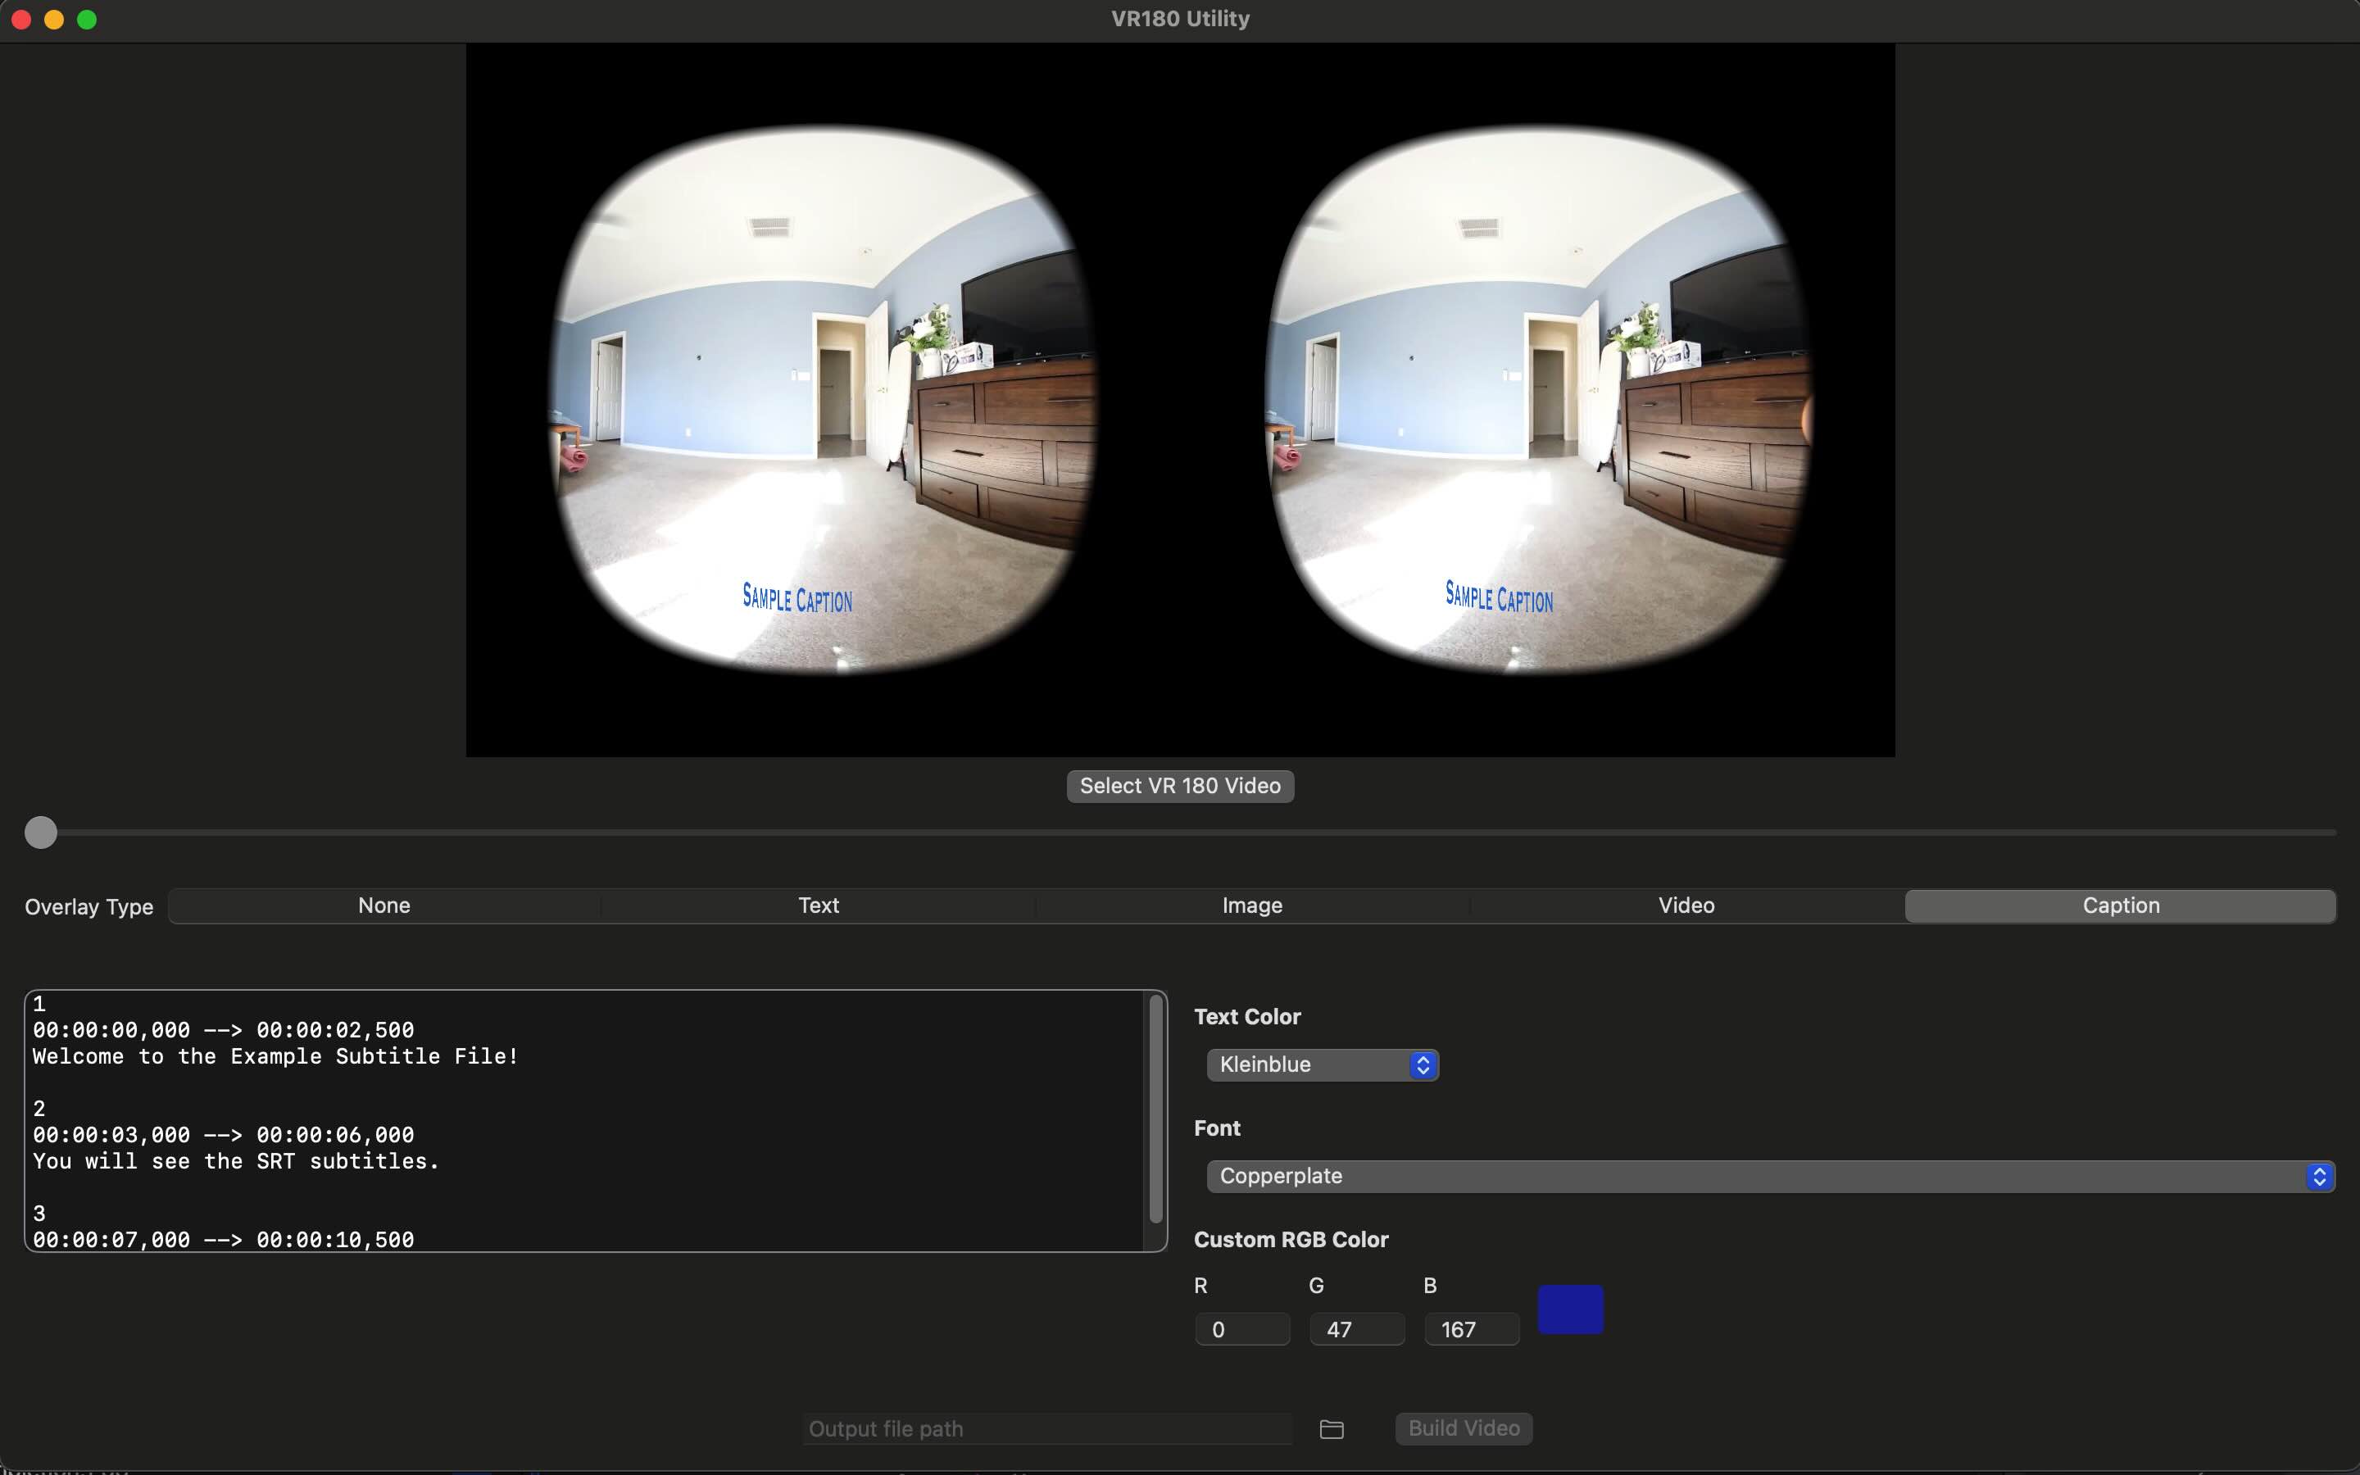Switch Overlay Type to None

(383, 905)
